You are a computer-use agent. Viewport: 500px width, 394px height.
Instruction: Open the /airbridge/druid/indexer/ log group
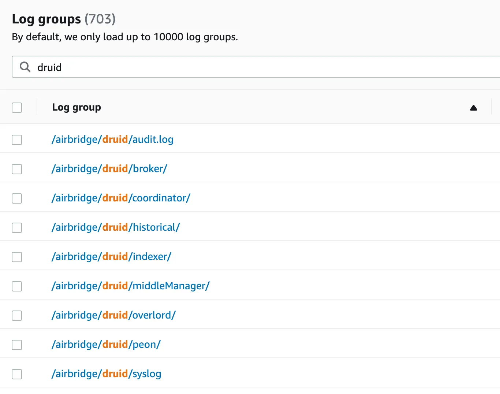tap(111, 257)
